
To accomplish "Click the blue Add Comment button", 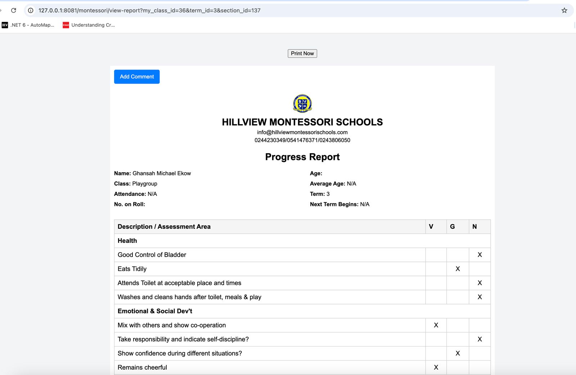I will click(x=137, y=77).
